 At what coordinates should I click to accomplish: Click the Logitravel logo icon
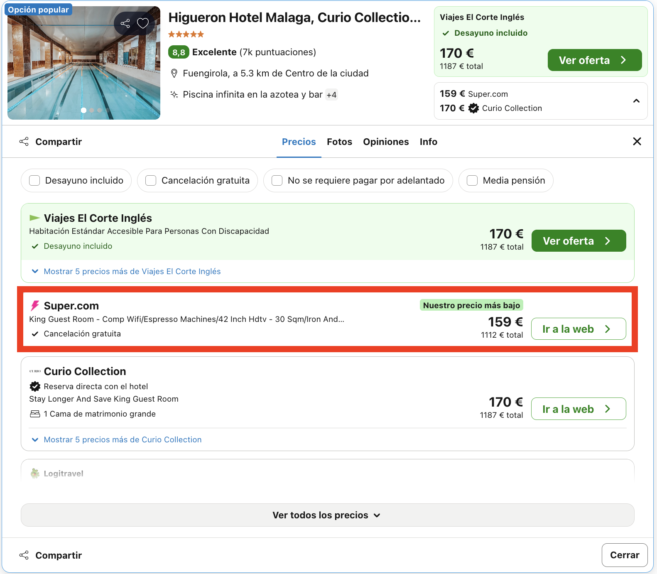(35, 473)
